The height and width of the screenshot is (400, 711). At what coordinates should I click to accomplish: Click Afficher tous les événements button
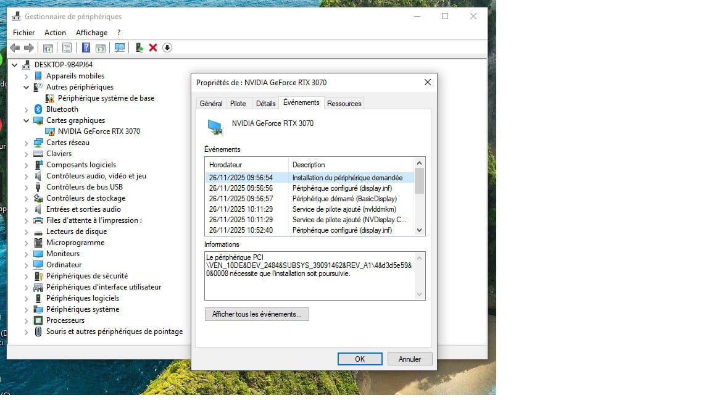pyautogui.click(x=257, y=314)
